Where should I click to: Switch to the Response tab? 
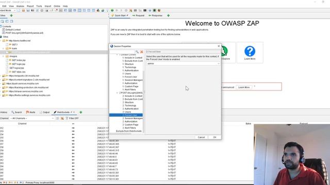point(155,15)
